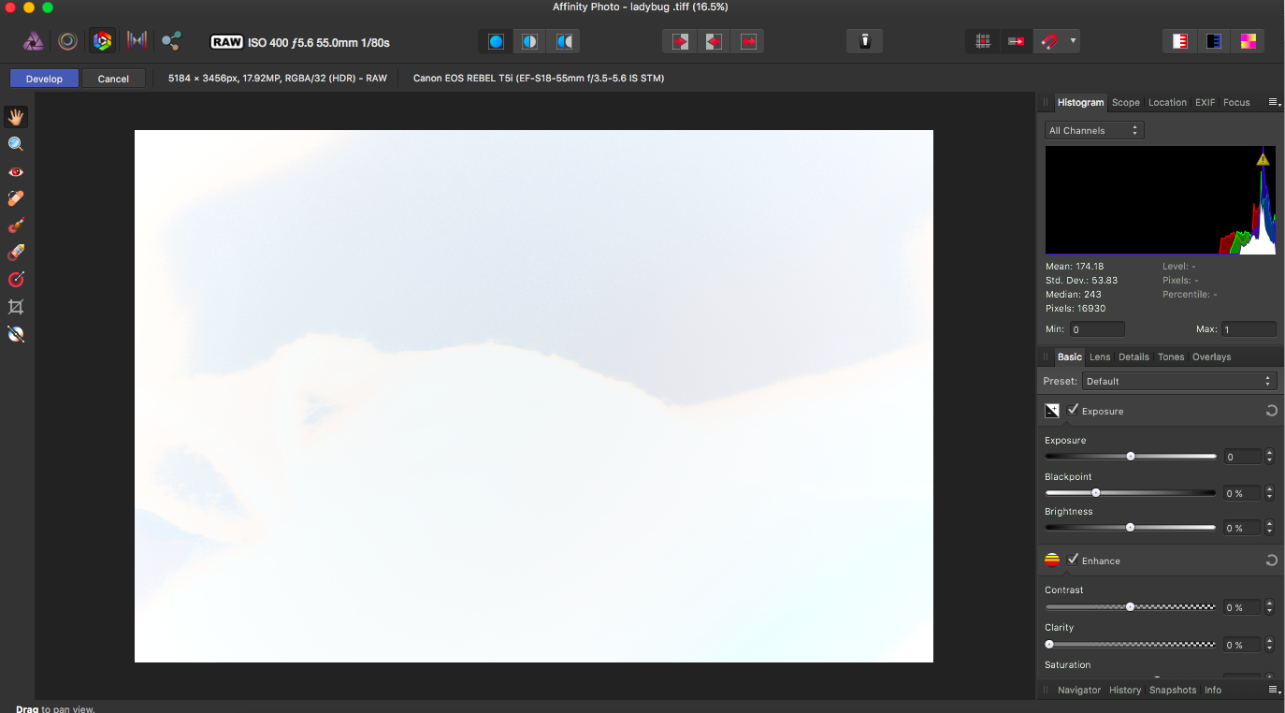
Task: Click the Develop button
Action: [44, 79]
